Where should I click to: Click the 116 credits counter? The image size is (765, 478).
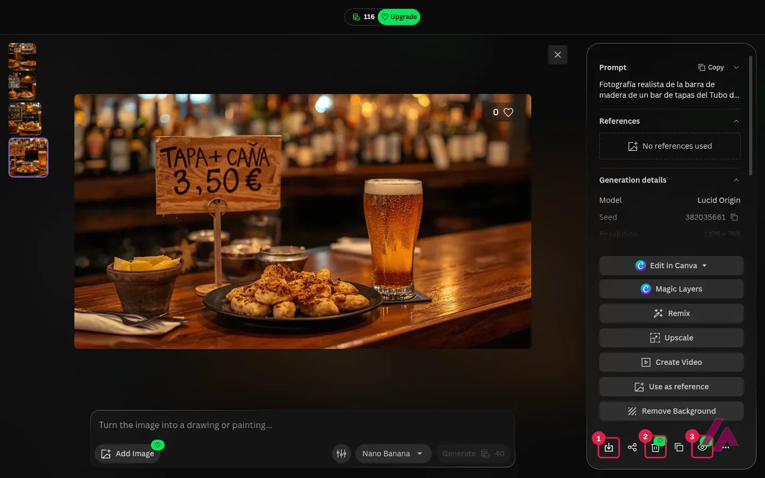click(364, 17)
